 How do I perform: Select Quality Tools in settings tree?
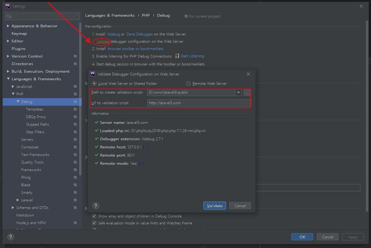[x=32, y=162]
